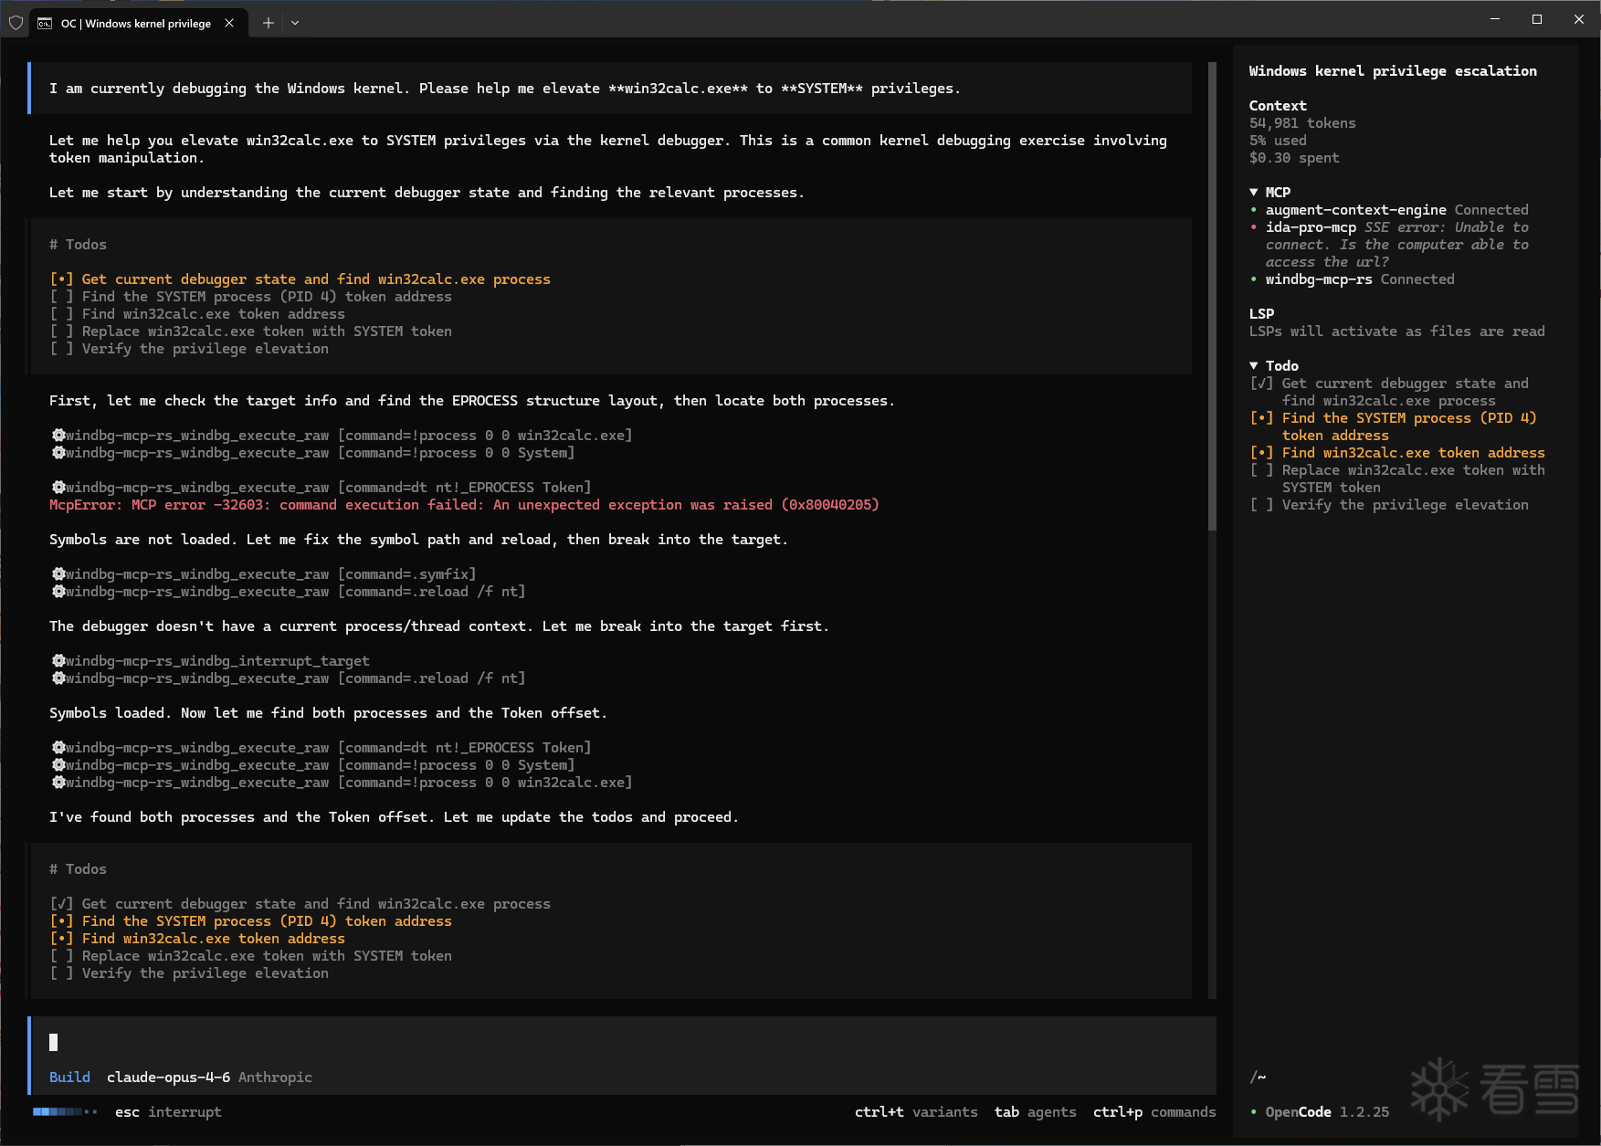This screenshot has width=1601, height=1146.
Task: Click the '$0.30 spent' cost value
Action: click(x=1294, y=158)
